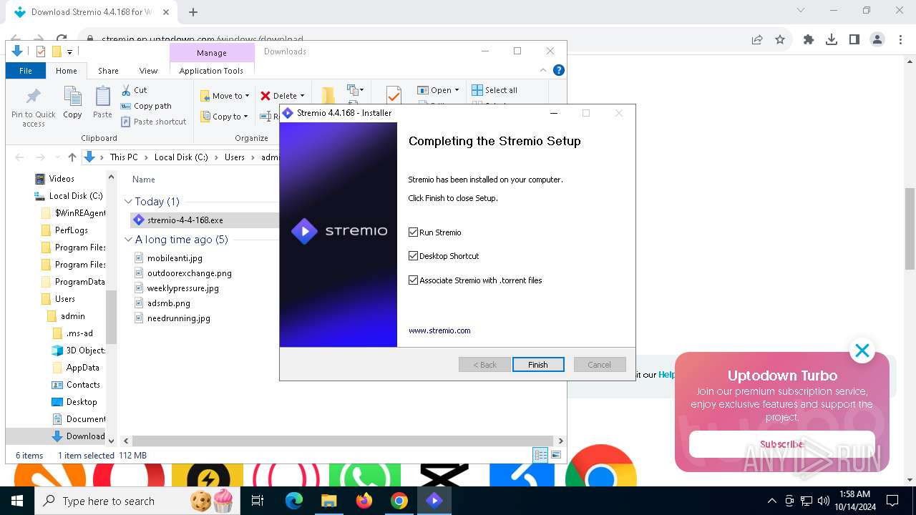Screen dimensions: 916x515
Task: Open File Explorer taskbar icon
Action: (x=329, y=501)
